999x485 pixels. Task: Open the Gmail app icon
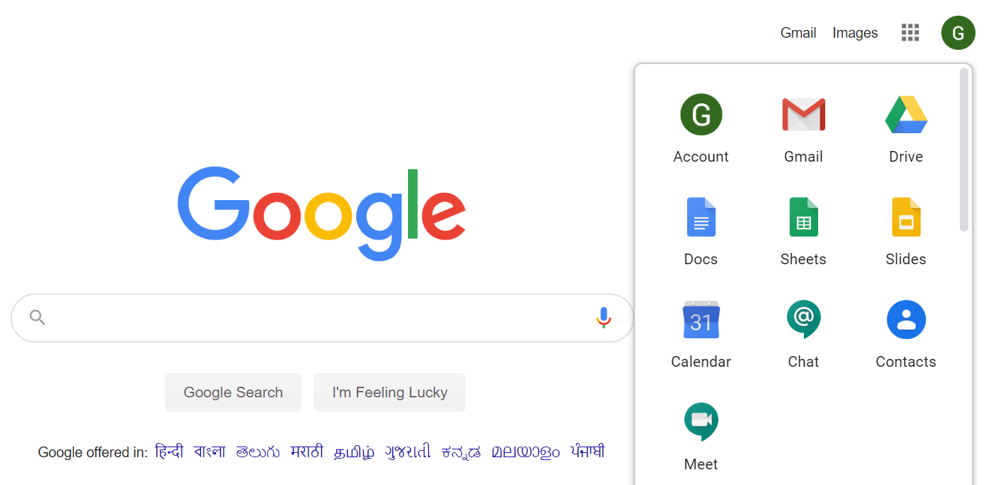803,114
